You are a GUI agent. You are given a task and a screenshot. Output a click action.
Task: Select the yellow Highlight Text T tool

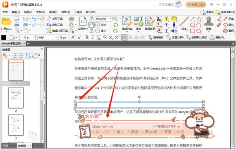pyautogui.click(x=166, y=19)
